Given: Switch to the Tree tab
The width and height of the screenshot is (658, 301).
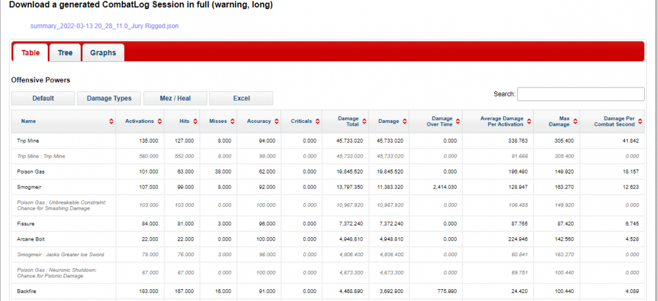Looking at the screenshot, I should pos(65,53).
